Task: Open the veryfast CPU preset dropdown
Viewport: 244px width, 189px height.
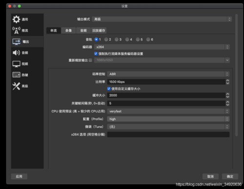Action: pos(168,111)
